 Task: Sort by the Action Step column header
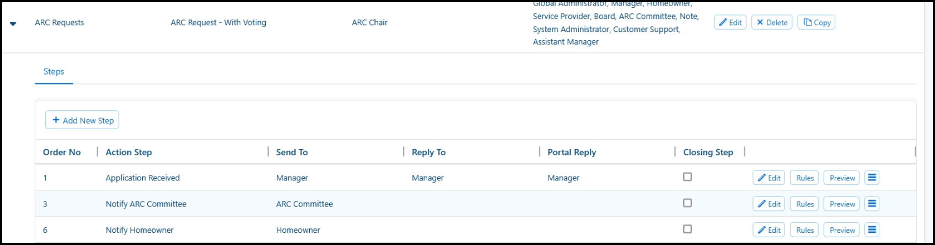[128, 152]
